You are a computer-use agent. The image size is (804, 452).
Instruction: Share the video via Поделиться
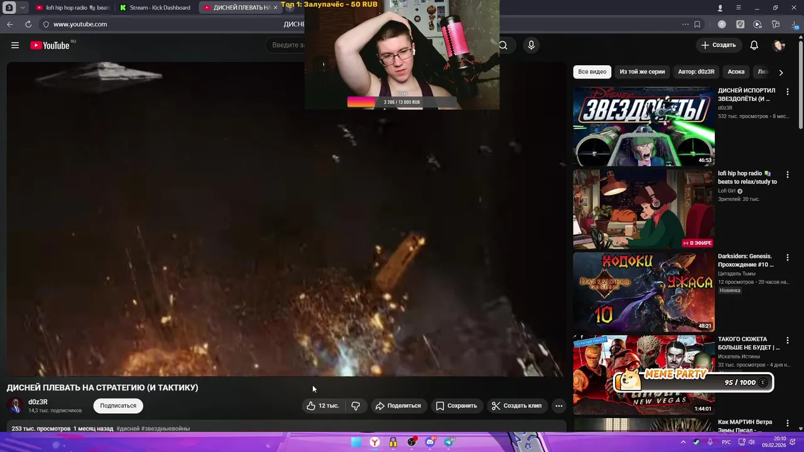[x=398, y=406]
